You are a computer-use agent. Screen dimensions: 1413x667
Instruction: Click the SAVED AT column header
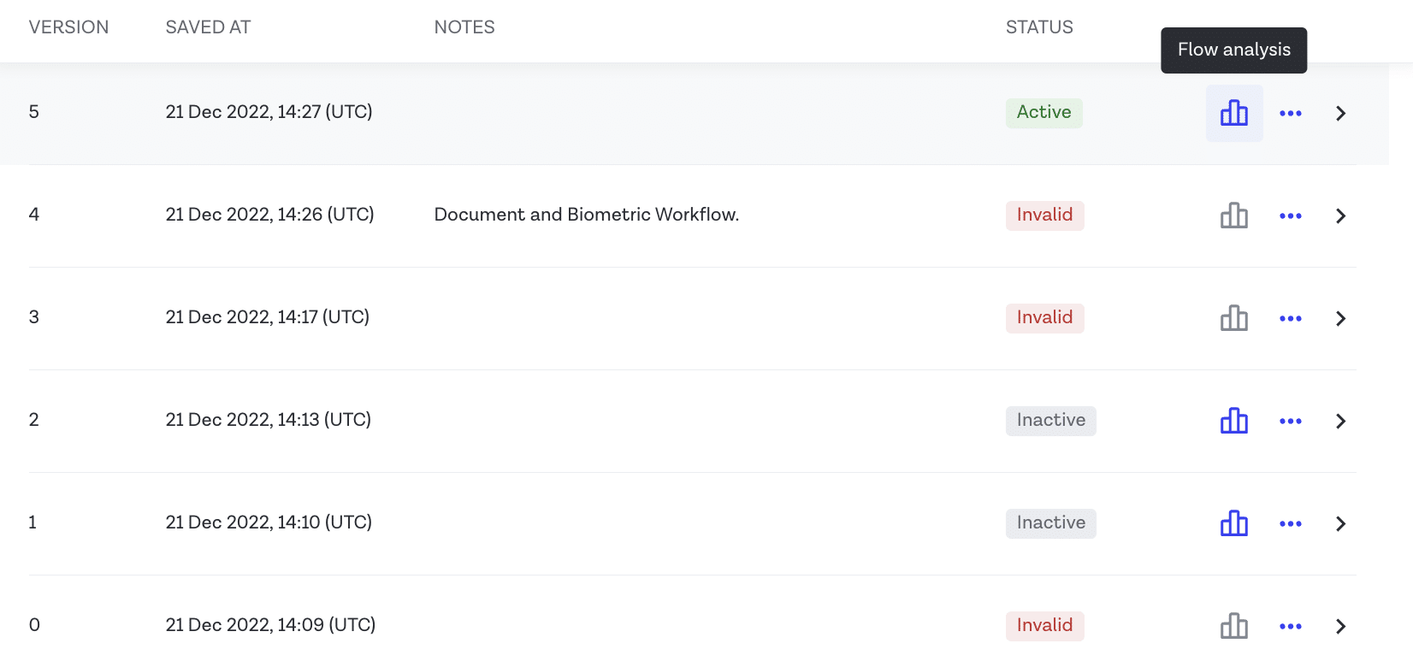(208, 27)
